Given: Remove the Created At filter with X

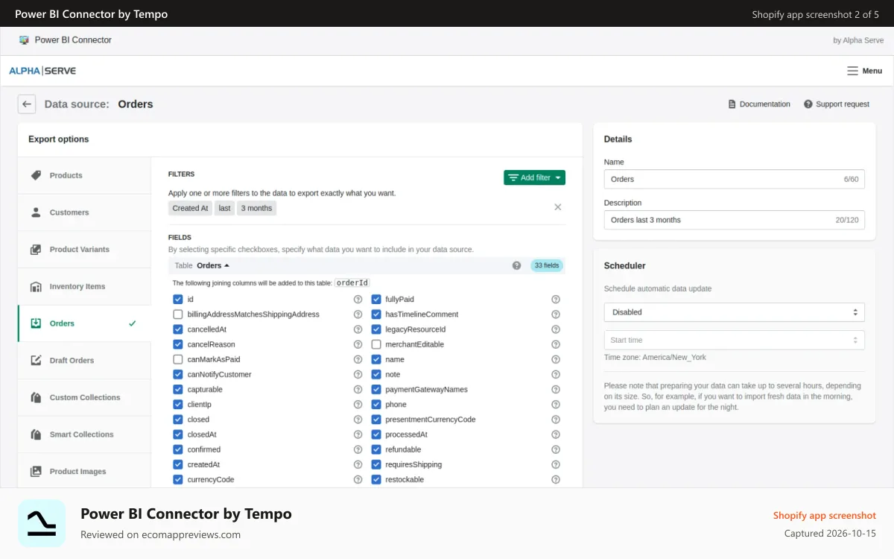Looking at the screenshot, I should tap(558, 207).
